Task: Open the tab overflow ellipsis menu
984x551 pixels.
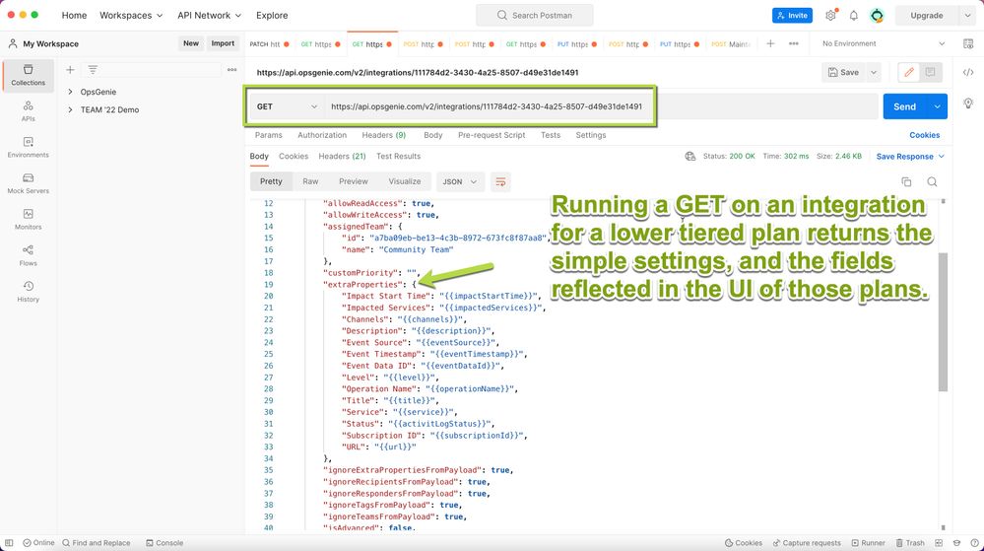Action: 794,43
